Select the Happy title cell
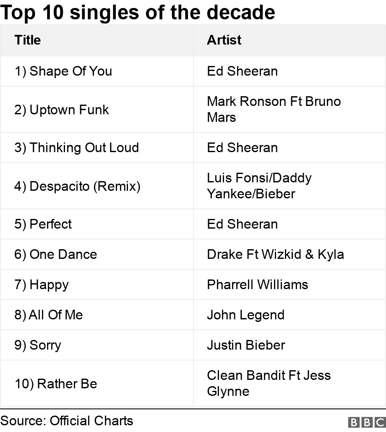The height and width of the screenshot is (432, 386). tap(42, 284)
